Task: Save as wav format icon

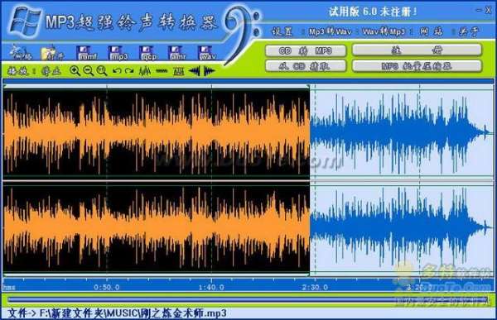Action: pos(207,53)
